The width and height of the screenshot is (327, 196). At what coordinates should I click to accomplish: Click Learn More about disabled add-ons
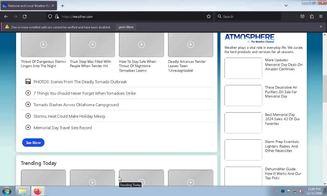[126, 27]
